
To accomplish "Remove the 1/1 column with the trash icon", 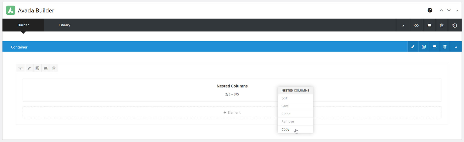I will pos(54,68).
